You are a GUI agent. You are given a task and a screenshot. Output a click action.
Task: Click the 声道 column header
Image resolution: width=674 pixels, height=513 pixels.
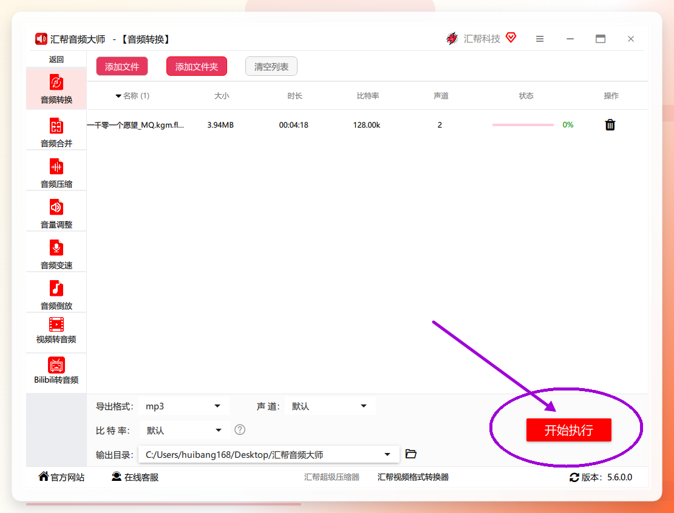click(441, 96)
